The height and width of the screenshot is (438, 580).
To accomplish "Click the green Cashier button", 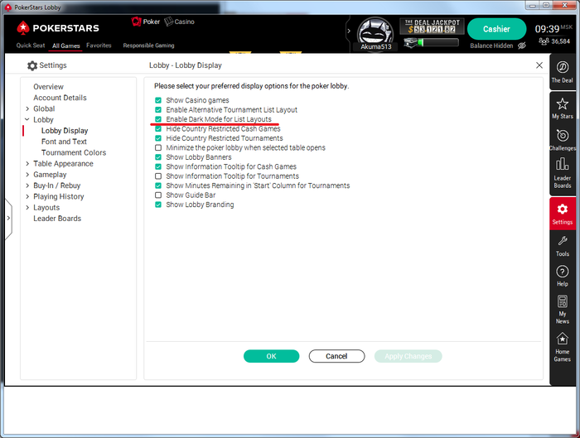I will [496, 29].
